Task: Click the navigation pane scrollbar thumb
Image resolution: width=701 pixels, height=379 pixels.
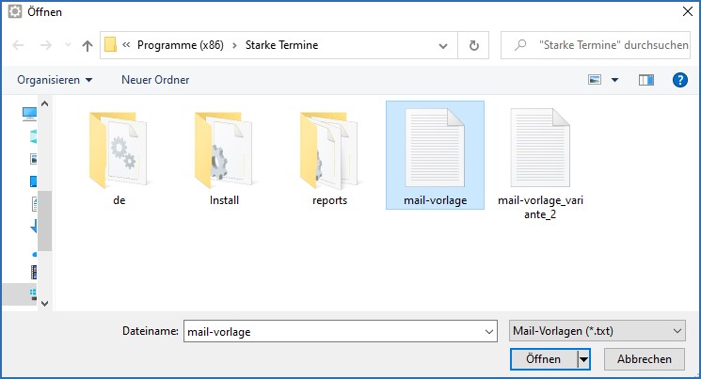Action: point(45,221)
